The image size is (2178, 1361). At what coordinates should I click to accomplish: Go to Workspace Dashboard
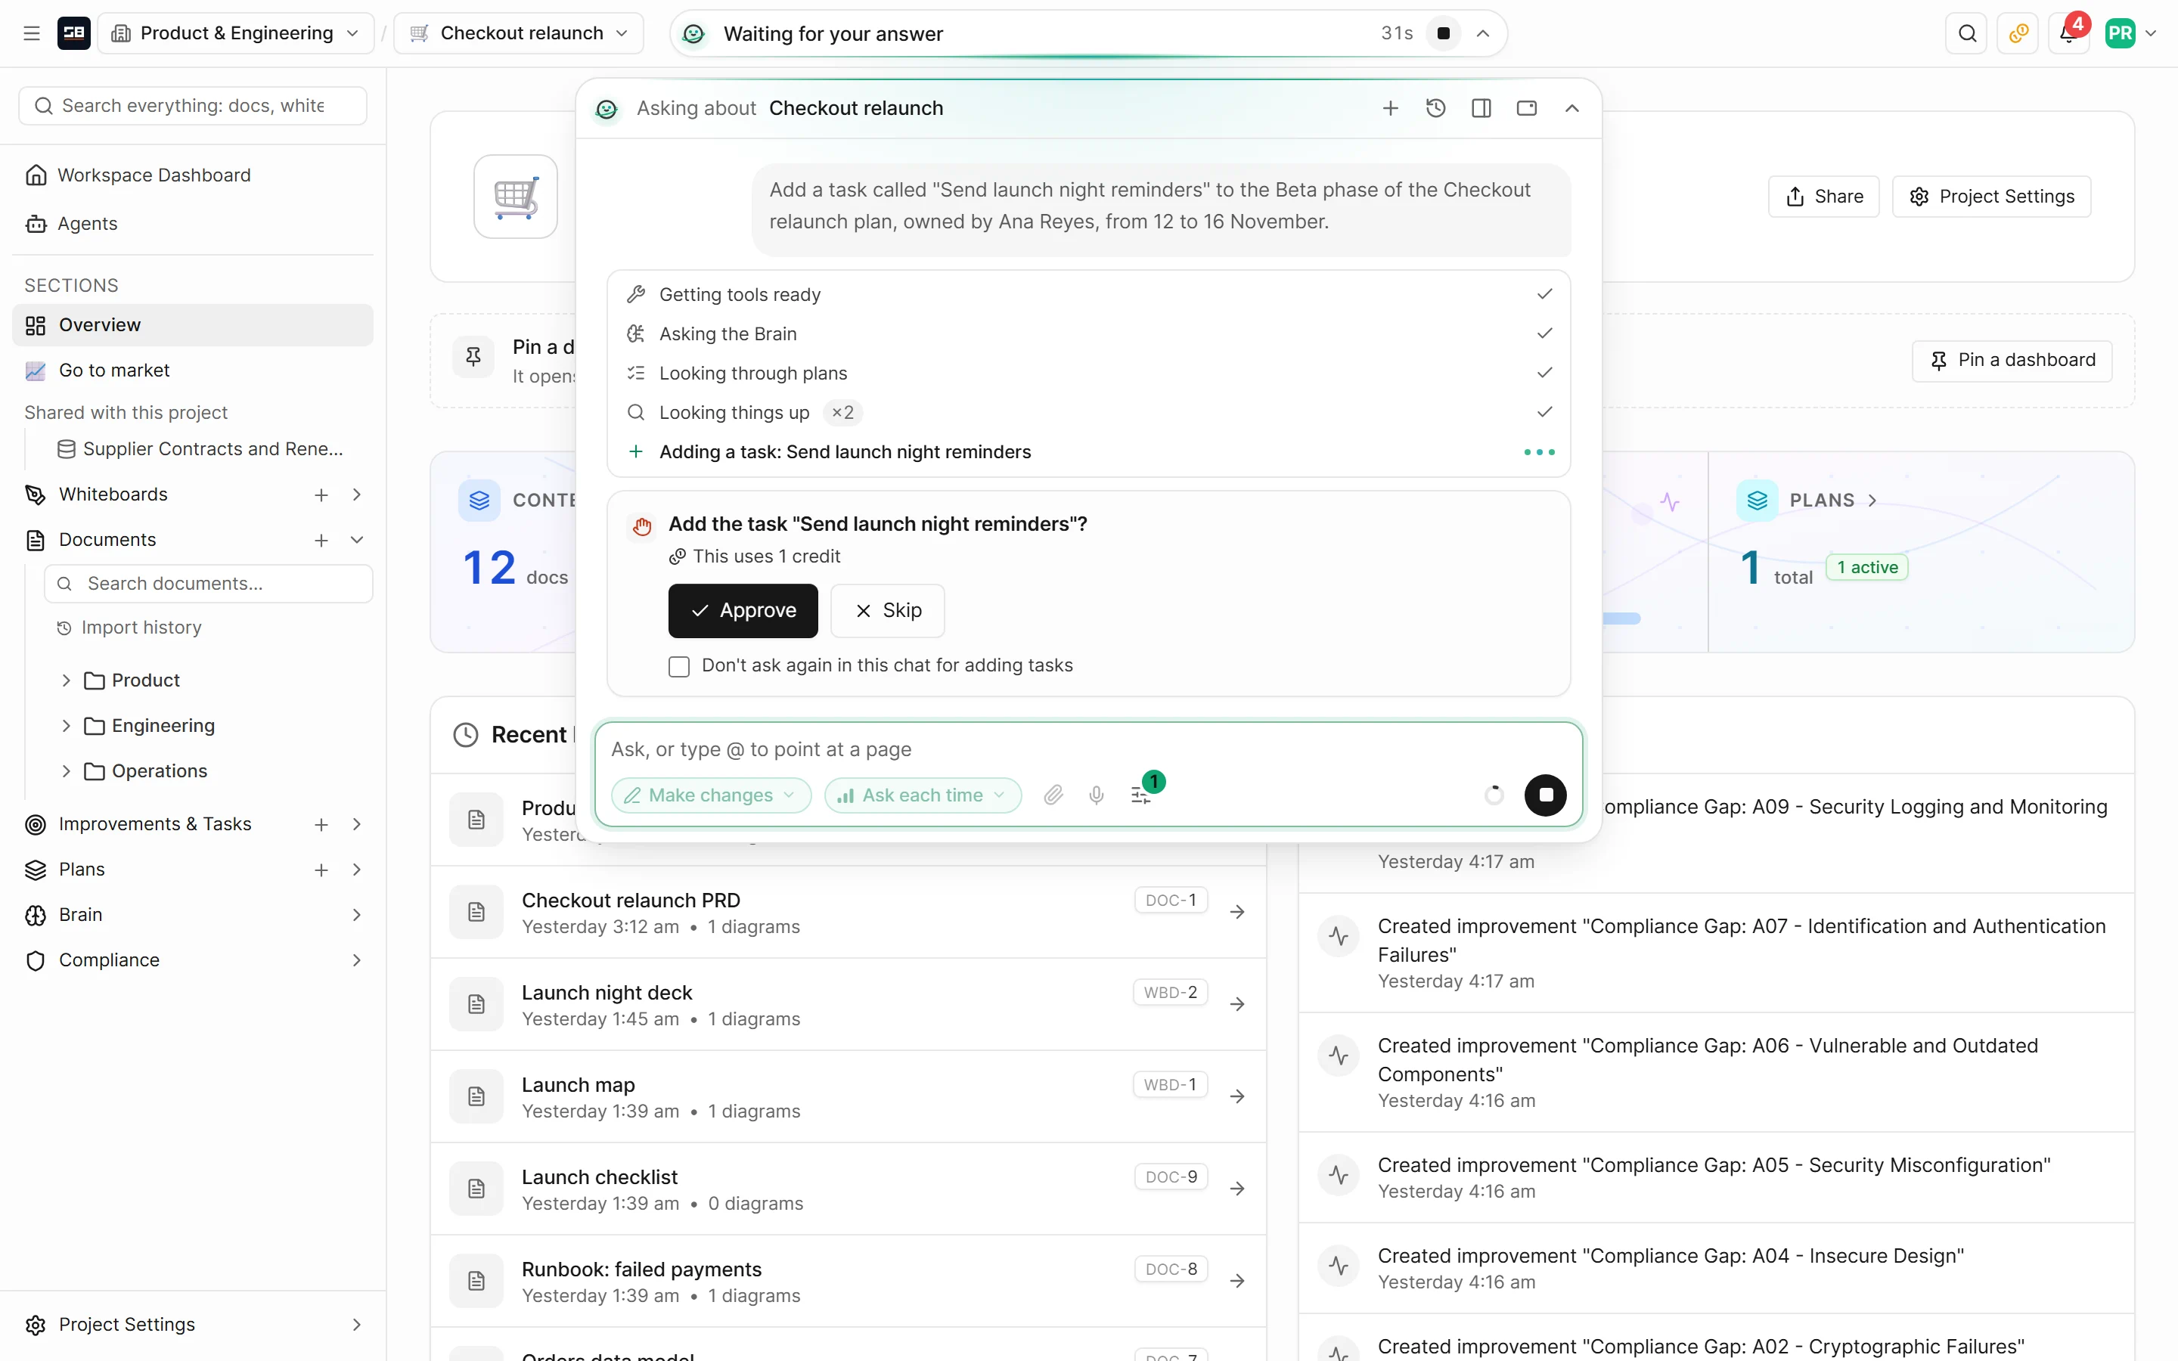tap(193, 175)
